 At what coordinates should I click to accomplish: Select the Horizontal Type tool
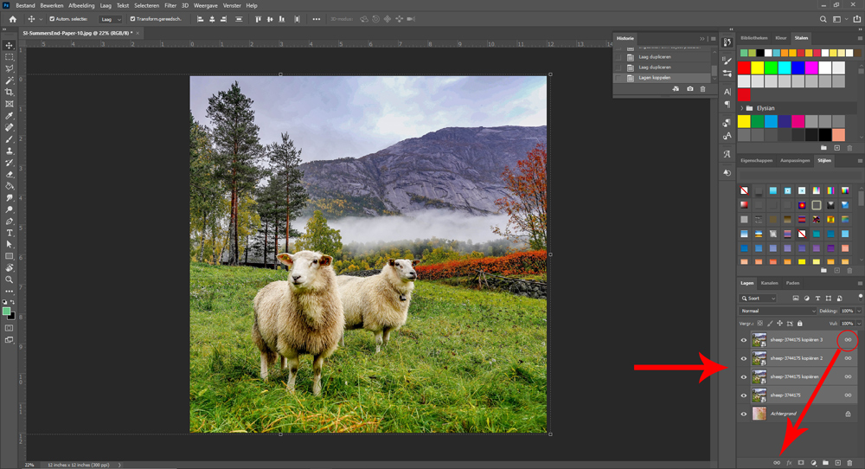(10, 233)
